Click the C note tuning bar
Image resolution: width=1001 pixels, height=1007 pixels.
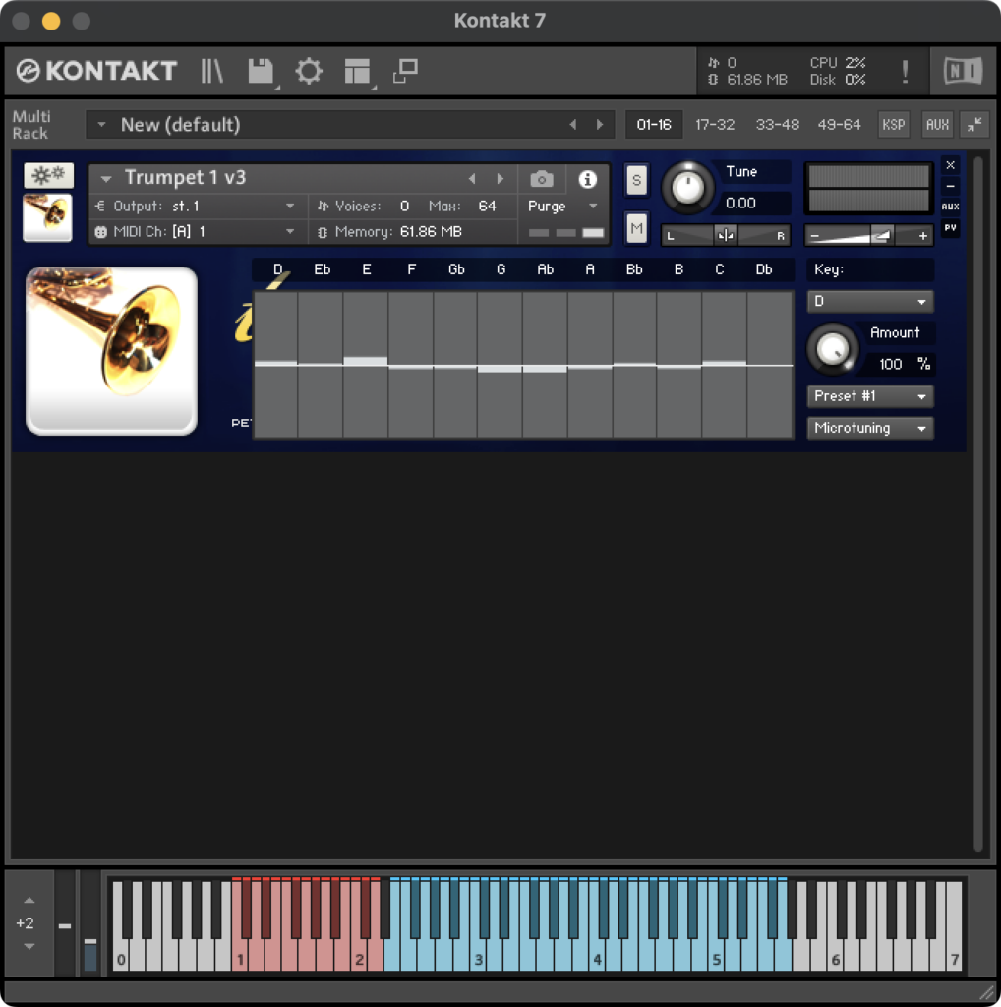[725, 364]
